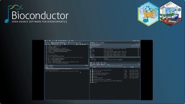Image resolution: width=185 pixels, height=104 pixels.
Task: Click the Source button in editor
Action: [84, 44]
